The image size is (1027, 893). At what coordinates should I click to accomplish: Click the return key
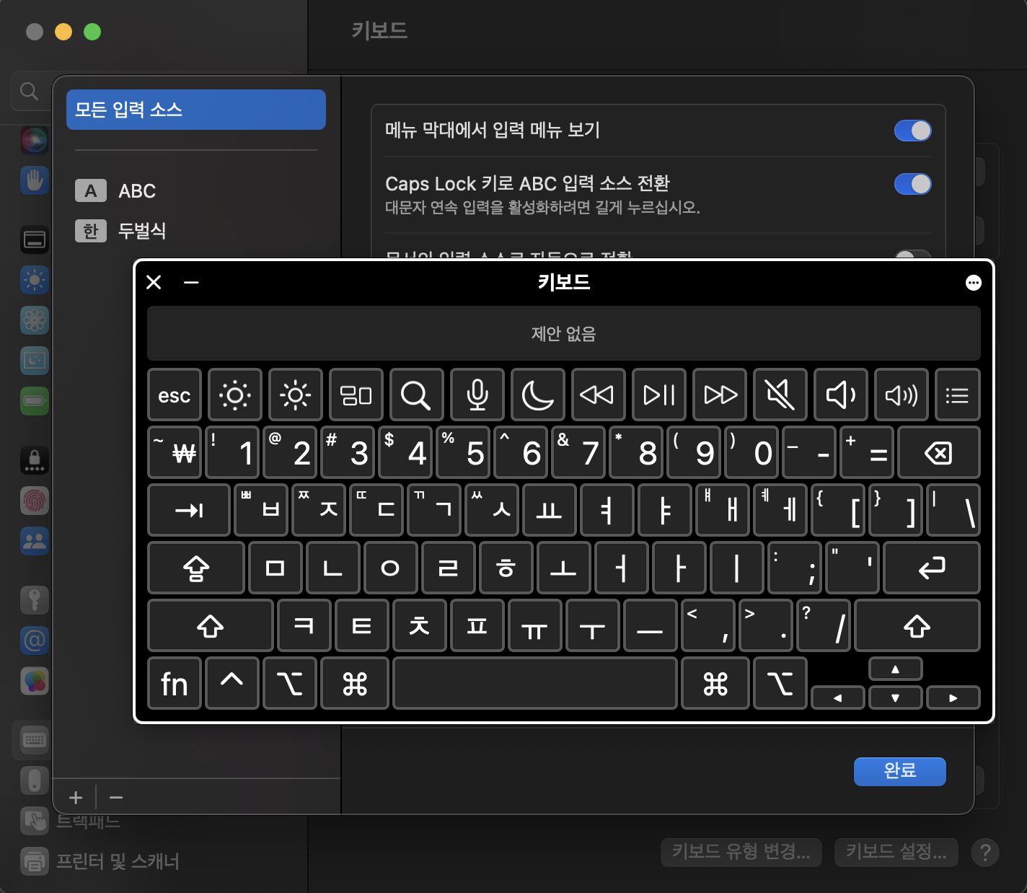[932, 568]
